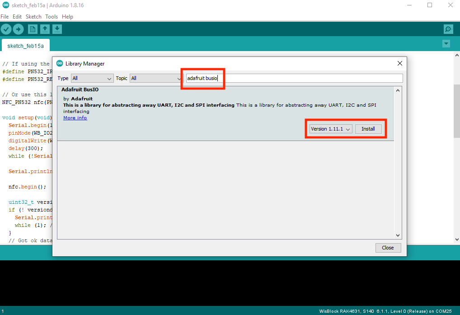
Task: Click the 'by Adafruit' author text
Action: click(78, 99)
